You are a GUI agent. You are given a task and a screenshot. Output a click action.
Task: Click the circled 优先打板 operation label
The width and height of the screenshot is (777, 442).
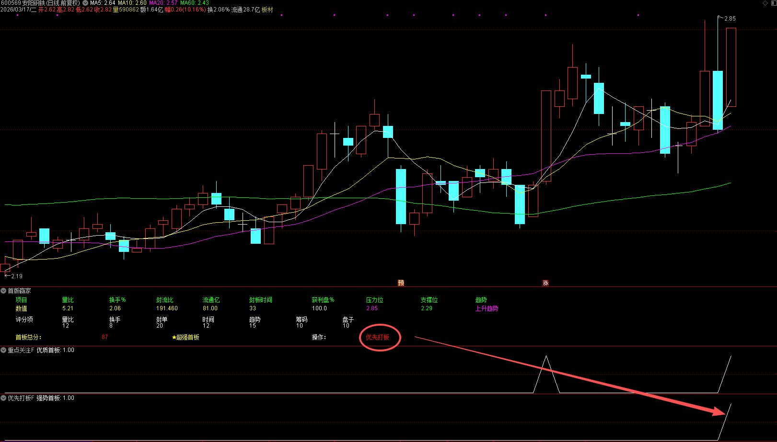click(x=378, y=338)
